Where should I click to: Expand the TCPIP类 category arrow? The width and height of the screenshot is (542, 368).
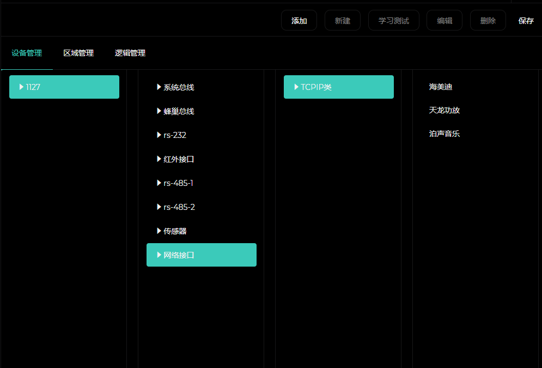pyautogui.click(x=296, y=87)
